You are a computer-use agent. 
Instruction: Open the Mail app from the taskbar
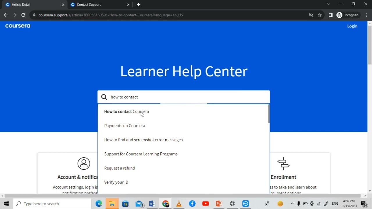[x=139, y=204]
